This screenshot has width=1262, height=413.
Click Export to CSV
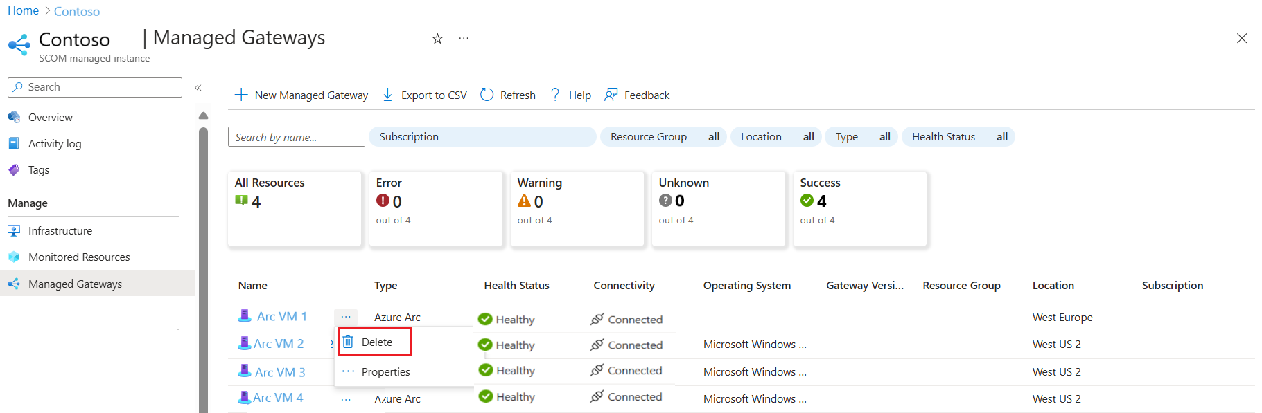(425, 95)
